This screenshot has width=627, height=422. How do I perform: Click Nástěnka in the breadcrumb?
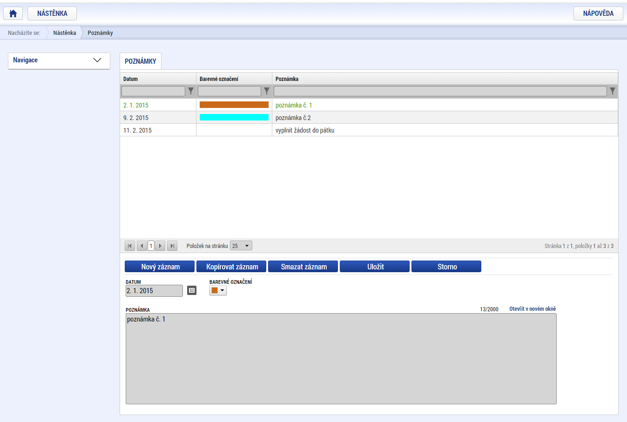(x=65, y=33)
